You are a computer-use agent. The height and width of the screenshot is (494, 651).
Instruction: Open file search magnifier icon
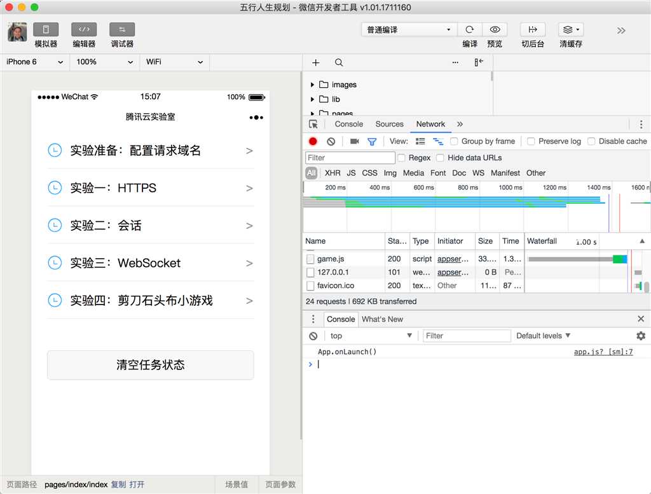coord(339,62)
